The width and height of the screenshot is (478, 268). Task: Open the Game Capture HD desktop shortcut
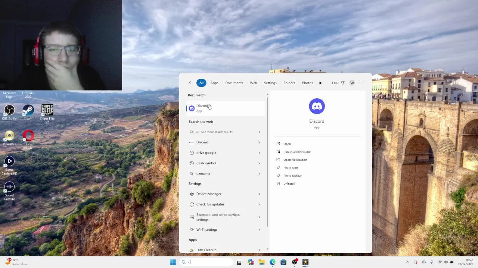[9, 166]
